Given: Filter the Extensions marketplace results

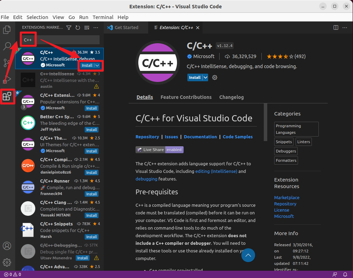Looking at the screenshot, I should pos(69,27).
